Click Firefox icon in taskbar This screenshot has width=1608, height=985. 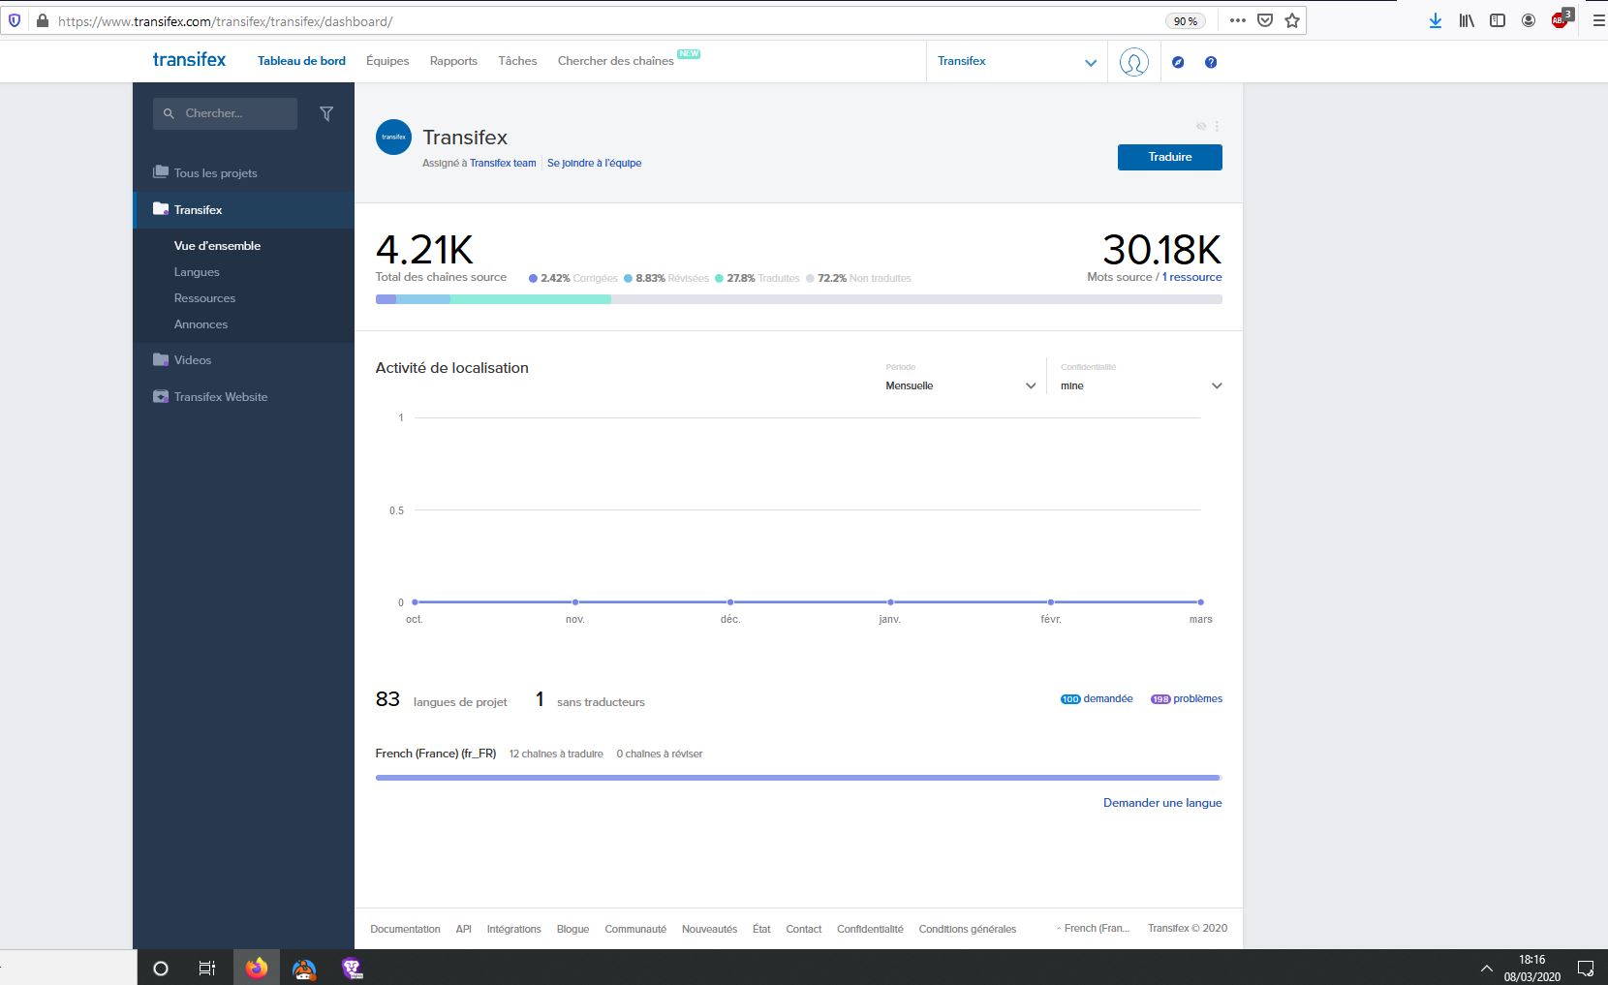pyautogui.click(x=257, y=968)
